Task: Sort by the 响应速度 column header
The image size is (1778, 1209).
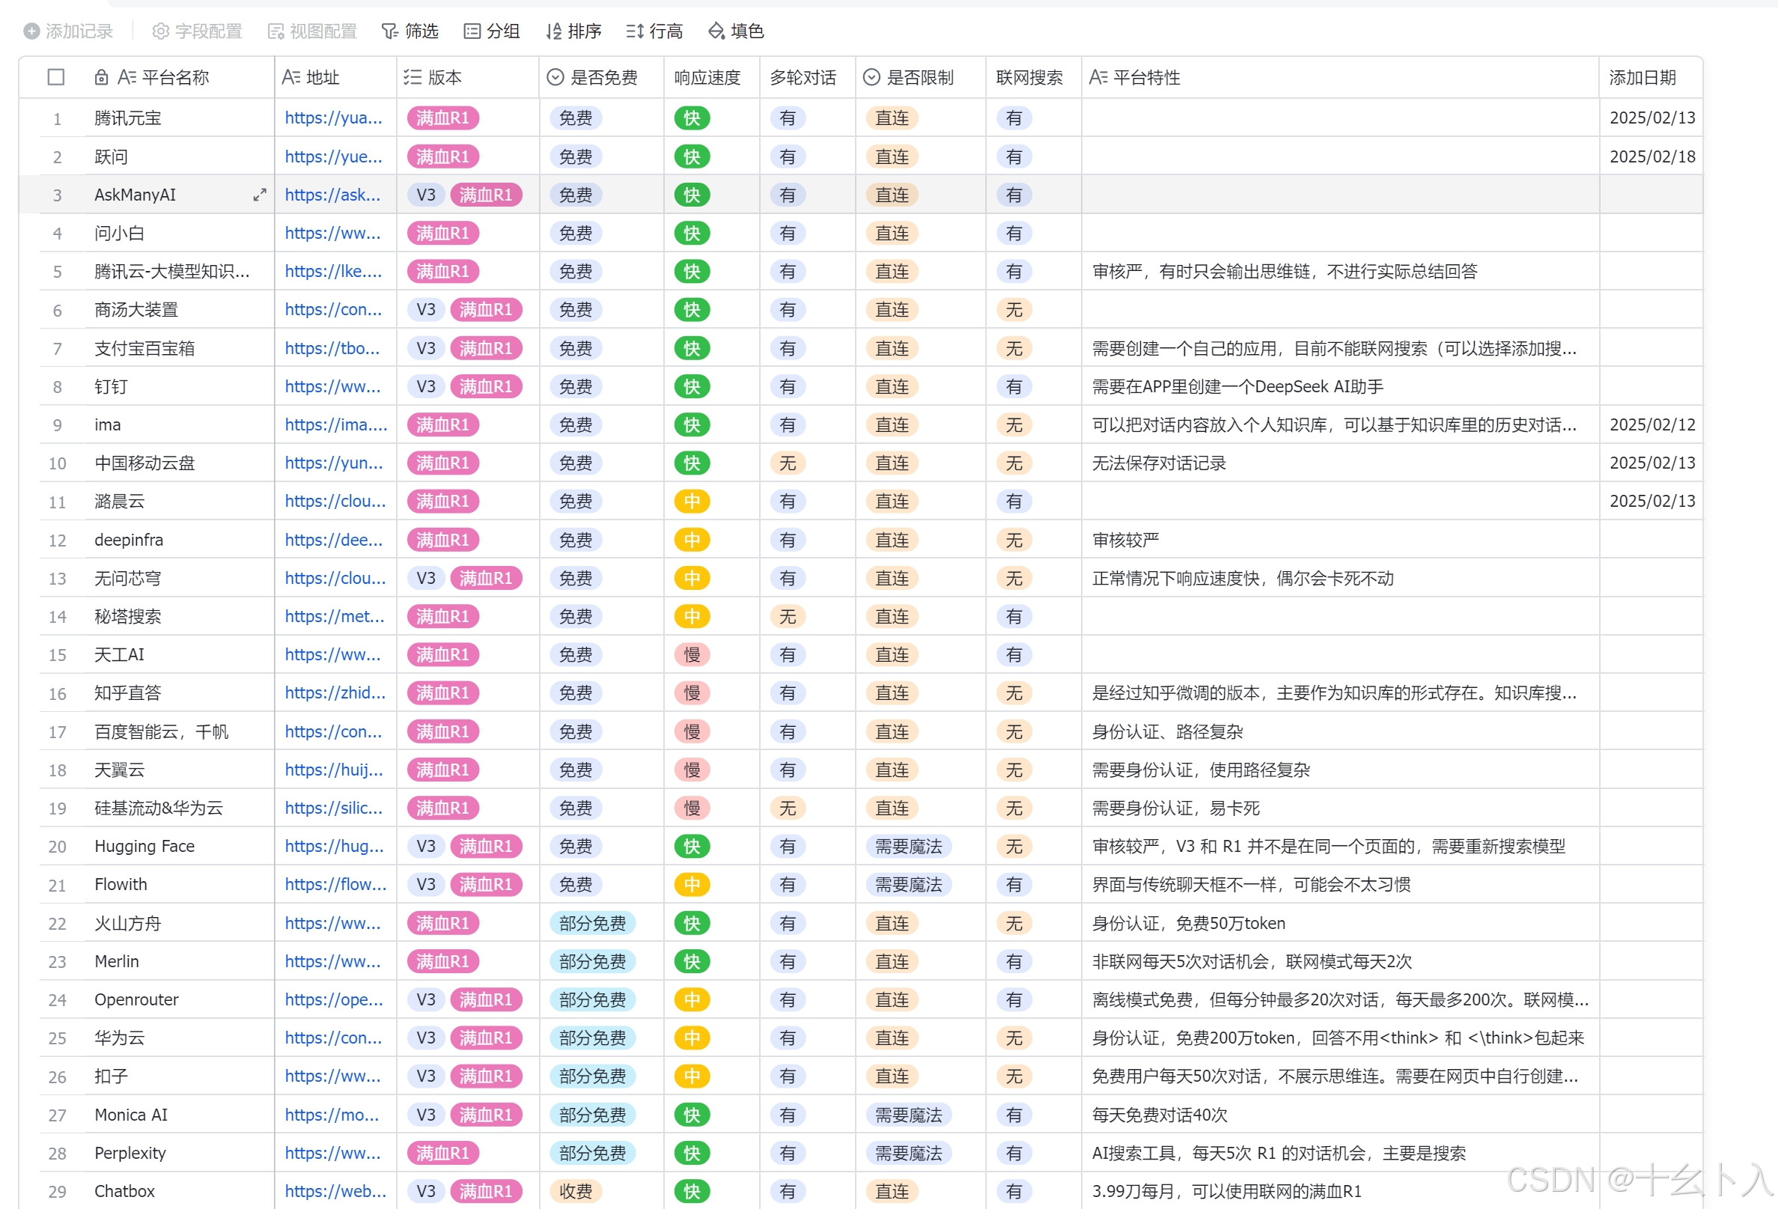Action: click(707, 77)
